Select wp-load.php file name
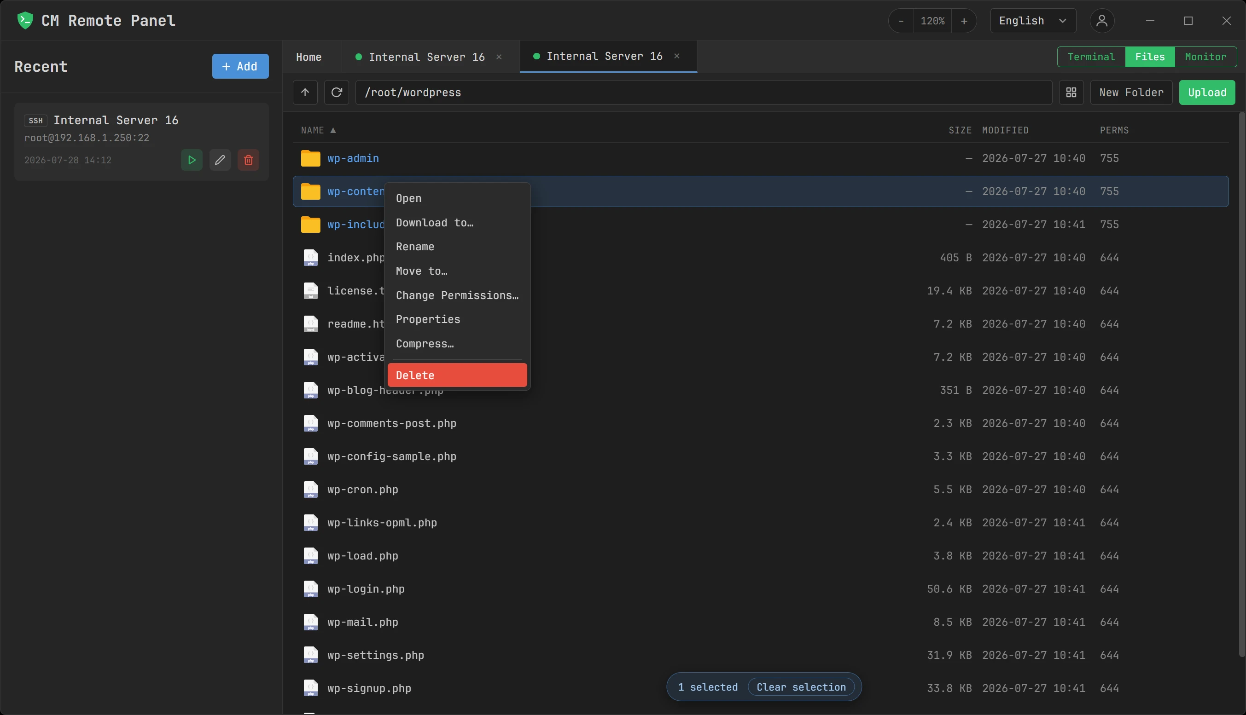This screenshot has height=715, width=1246. pos(362,556)
